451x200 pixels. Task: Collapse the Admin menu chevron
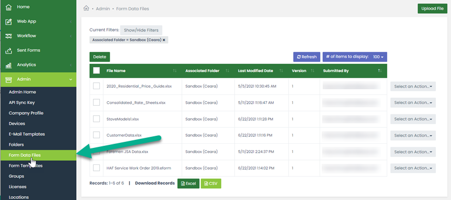pyautogui.click(x=71, y=79)
